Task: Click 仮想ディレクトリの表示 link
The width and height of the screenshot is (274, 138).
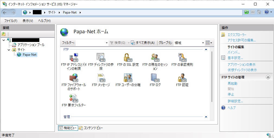Action: click(x=242, y=70)
